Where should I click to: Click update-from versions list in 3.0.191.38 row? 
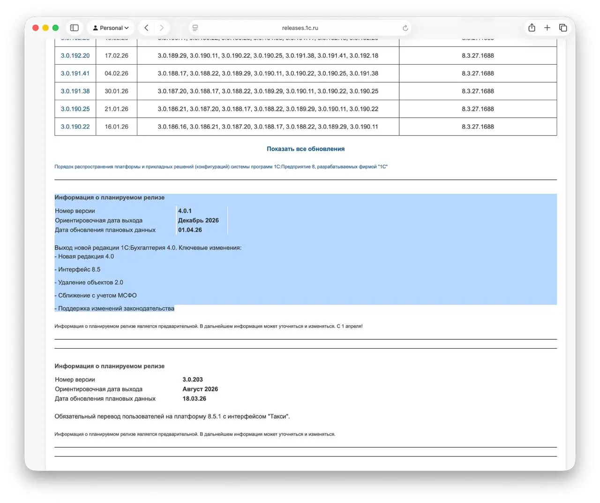(x=268, y=91)
